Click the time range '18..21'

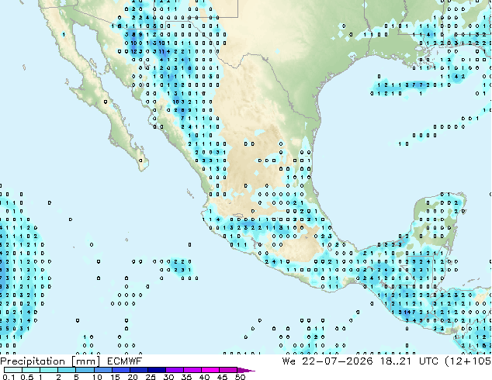coord(395,361)
